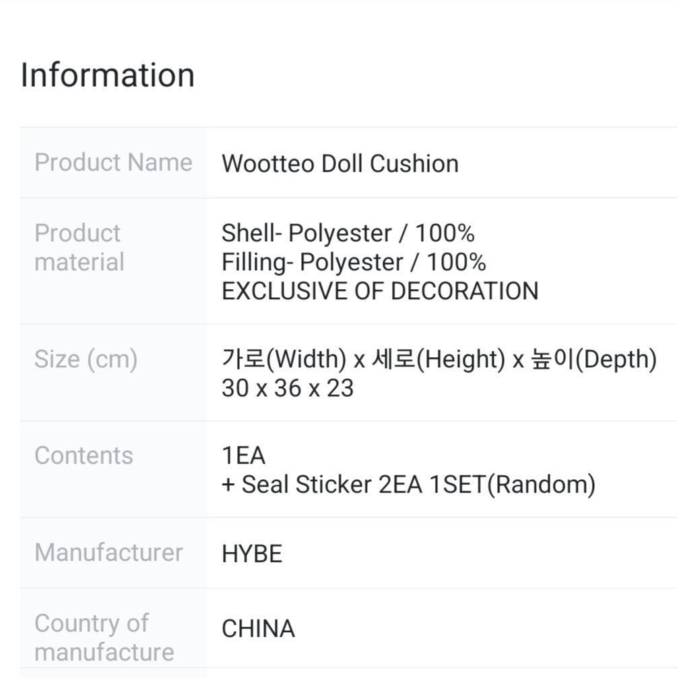Select the EXCLUSIVE OF DECORATION text

tap(380, 291)
